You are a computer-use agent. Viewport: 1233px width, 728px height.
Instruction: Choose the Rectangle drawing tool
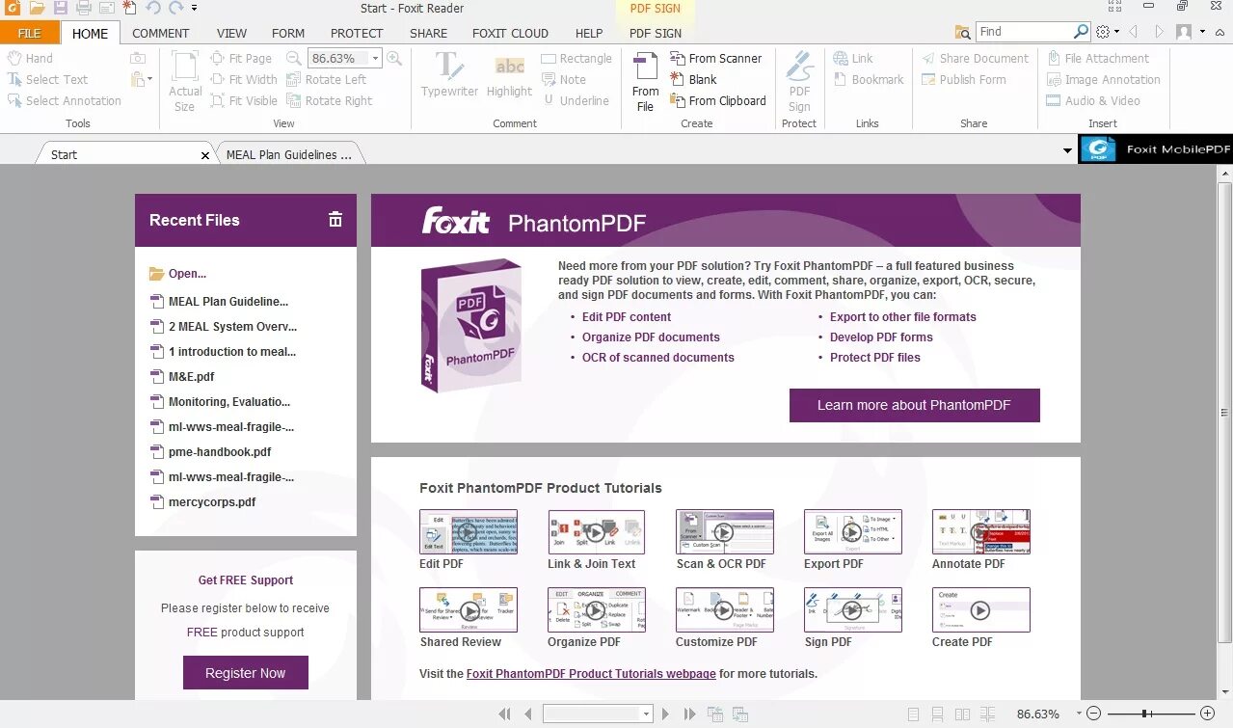click(x=576, y=58)
